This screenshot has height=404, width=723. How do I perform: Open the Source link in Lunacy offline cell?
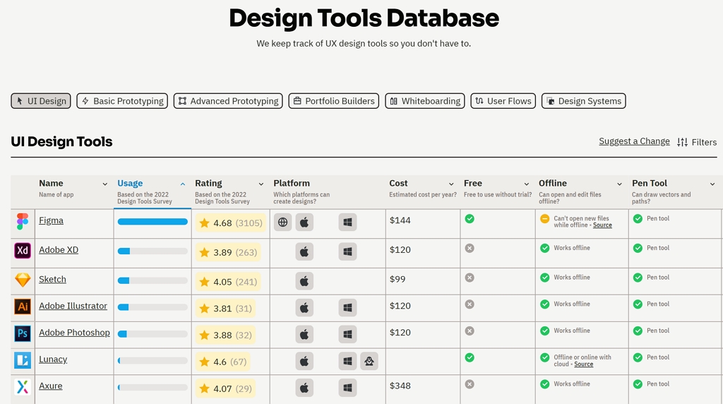pyautogui.click(x=584, y=364)
